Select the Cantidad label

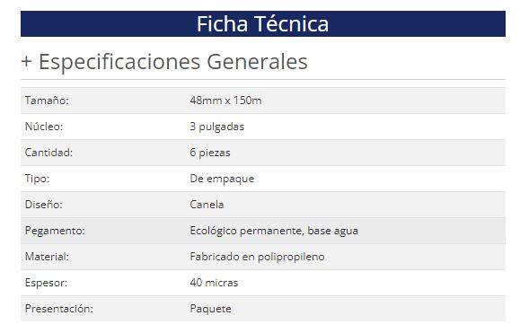pos(48,153)
